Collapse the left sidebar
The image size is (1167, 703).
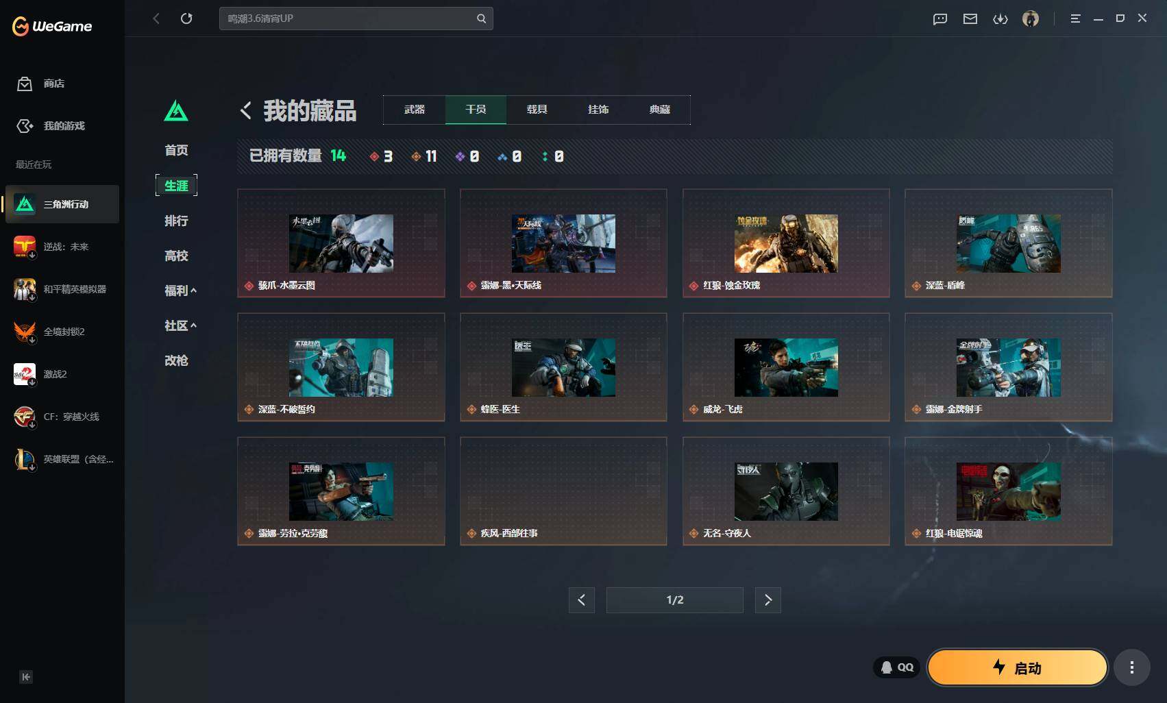(x=26, y=677)
